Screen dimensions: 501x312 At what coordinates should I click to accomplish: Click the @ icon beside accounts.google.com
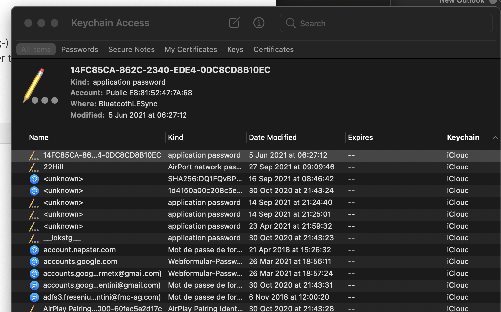click(x=34, y=262)
